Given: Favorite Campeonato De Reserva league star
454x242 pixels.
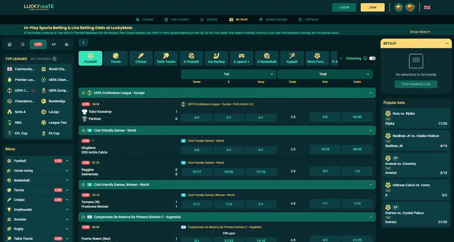Looking at the screenshot, I should [83, 217].
